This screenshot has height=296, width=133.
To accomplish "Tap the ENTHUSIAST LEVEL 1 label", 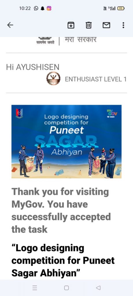I will pyautogui.click(x=96, y=79).
